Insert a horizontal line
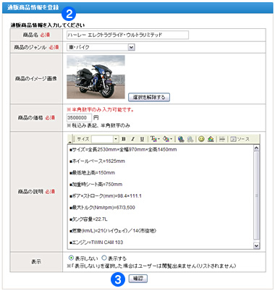Viewport: 275px width, 291px height. (x=222, y=139)
